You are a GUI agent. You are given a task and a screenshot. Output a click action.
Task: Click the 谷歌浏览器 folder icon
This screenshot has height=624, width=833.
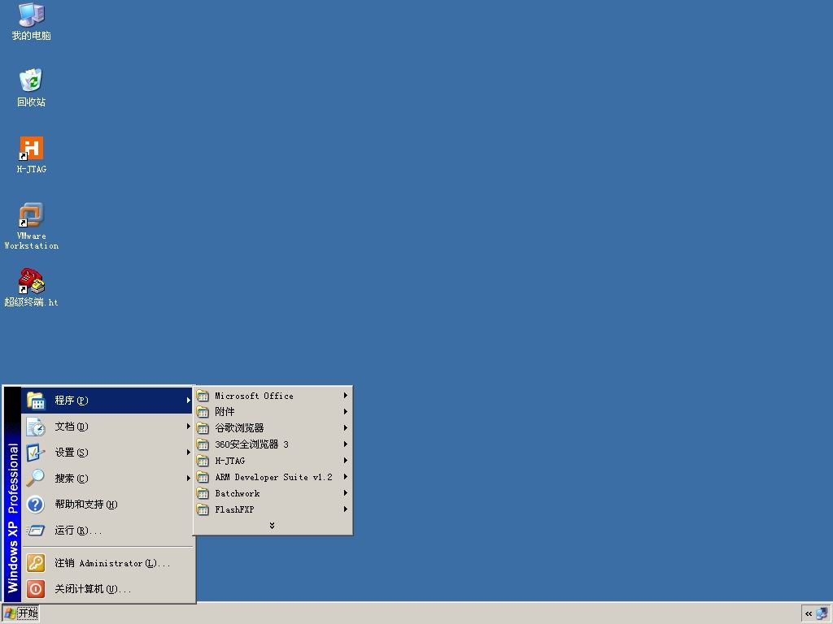(x=203, y=428)
